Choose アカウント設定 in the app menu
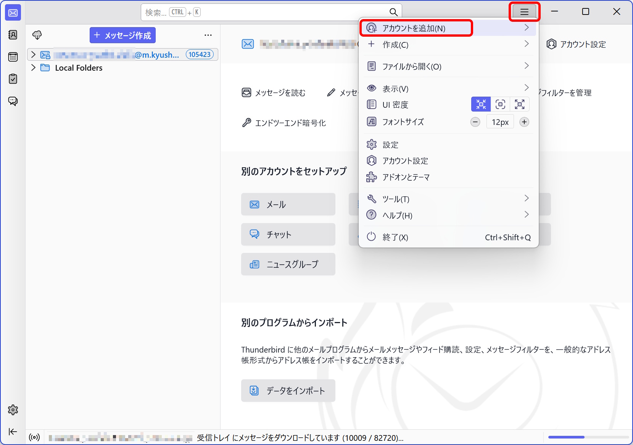 point(448,161)
